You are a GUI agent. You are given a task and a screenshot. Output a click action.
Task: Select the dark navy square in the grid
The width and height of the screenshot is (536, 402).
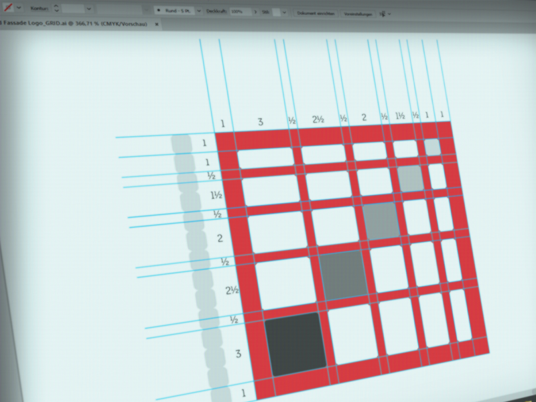pyautogui.click(x=295, y=343)
